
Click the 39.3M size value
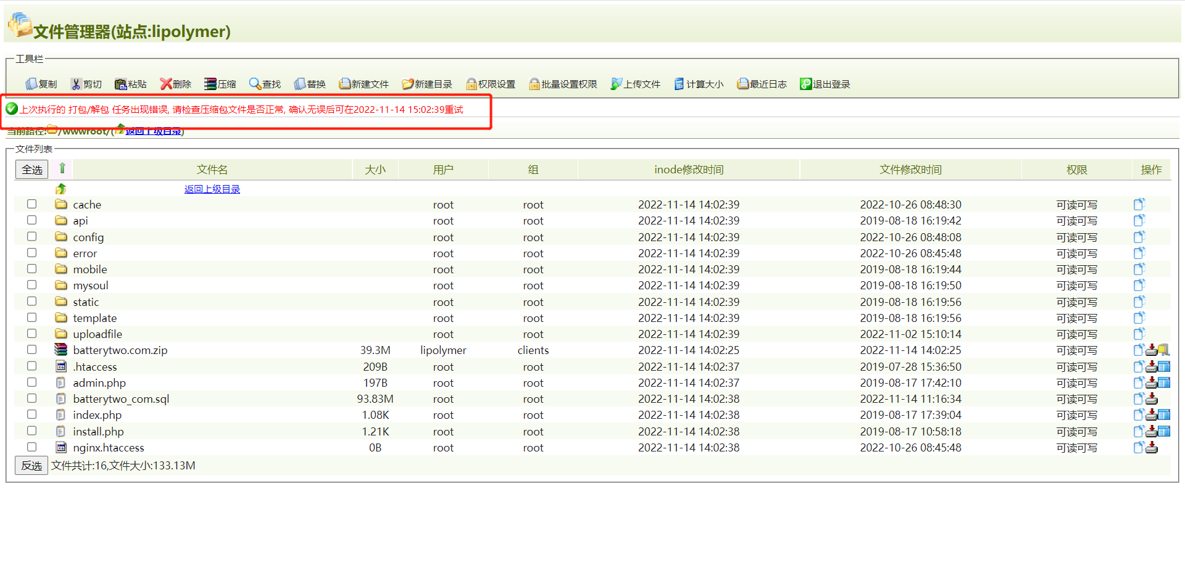[375, 350]
